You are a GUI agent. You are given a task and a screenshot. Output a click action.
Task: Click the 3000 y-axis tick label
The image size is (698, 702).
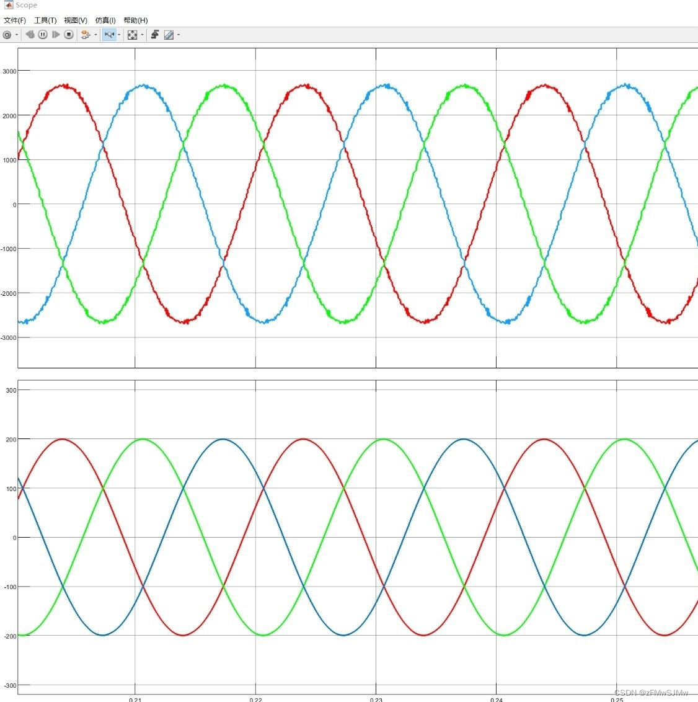coord(9,71)
